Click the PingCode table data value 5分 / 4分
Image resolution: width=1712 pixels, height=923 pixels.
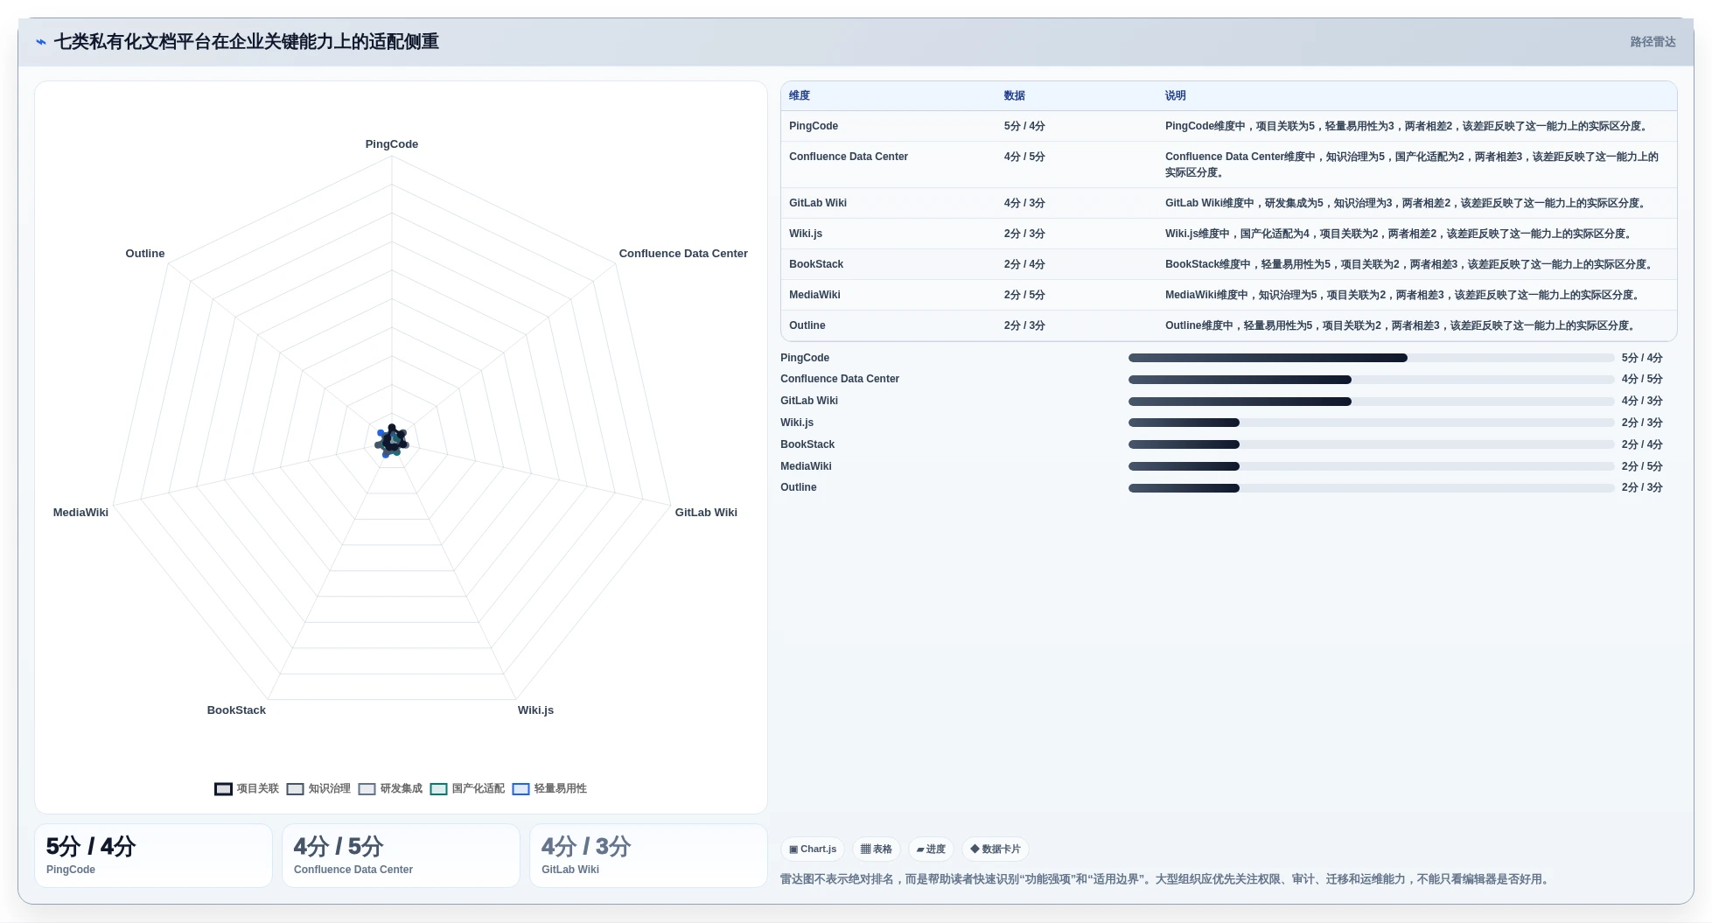pyautogui.click(x=1024, y=126)
